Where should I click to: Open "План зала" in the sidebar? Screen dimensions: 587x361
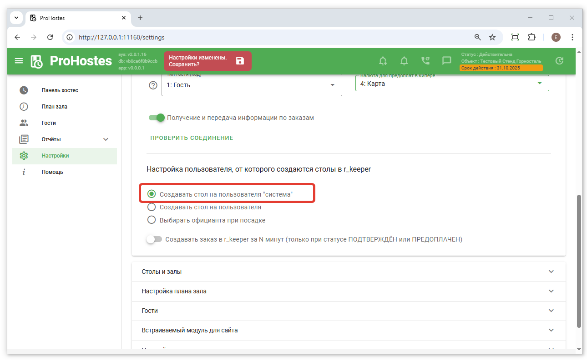[x=54, y=107]
